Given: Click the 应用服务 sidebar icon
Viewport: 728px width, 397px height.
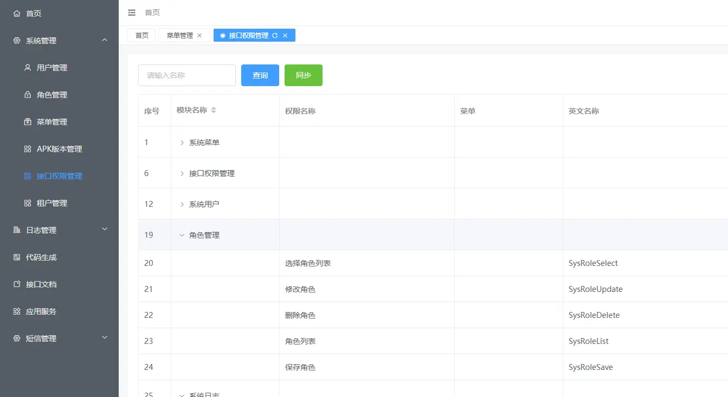Looking at the screenshot, I should point(18,311).
